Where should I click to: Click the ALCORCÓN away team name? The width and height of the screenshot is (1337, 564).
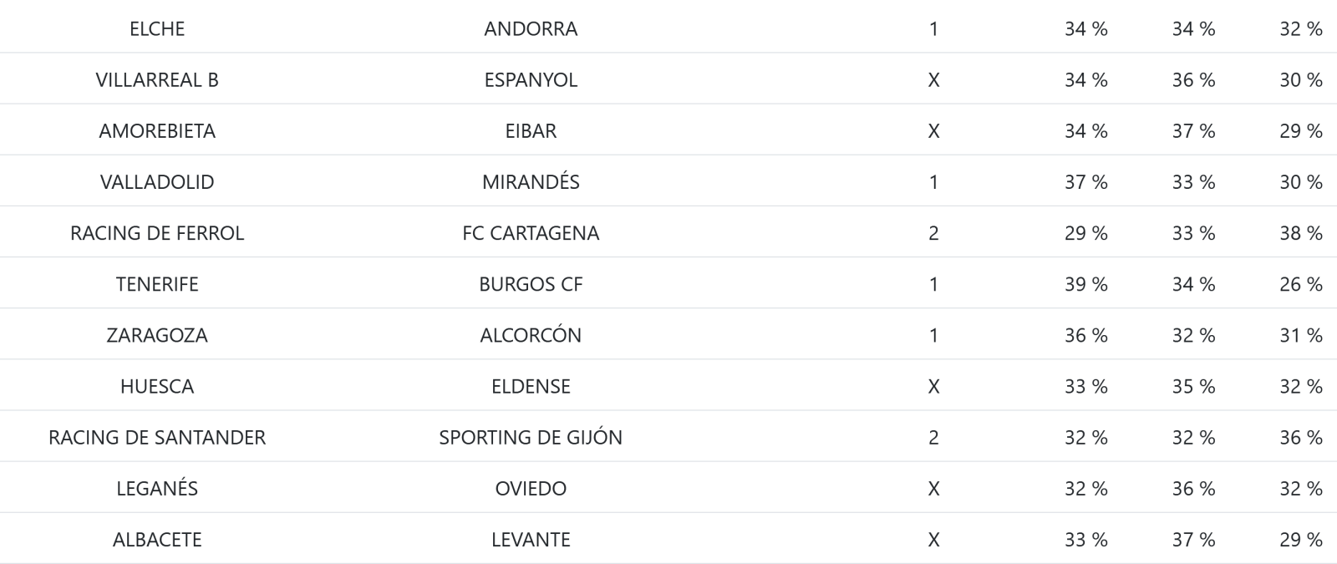[531, 335]
